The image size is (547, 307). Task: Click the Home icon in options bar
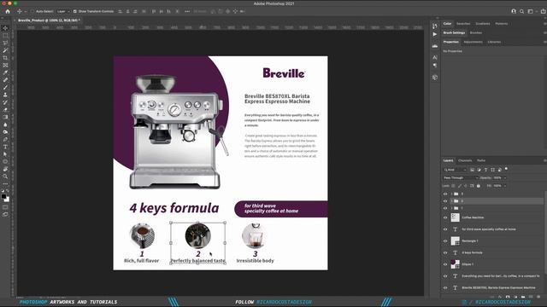click(8, 11)
